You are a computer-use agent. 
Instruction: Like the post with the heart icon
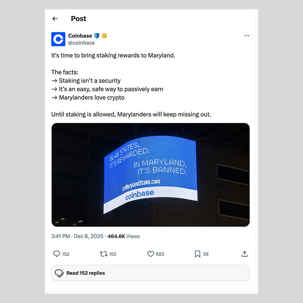point(150,254)
